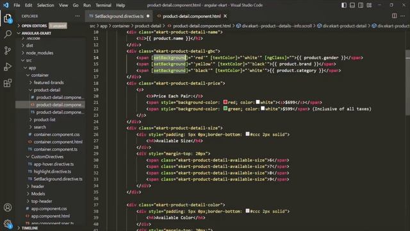The height and width of the screenshot is (231, 410).
Task: Switch to SetBackground.directive.ts tab
Action: [119, 16]
